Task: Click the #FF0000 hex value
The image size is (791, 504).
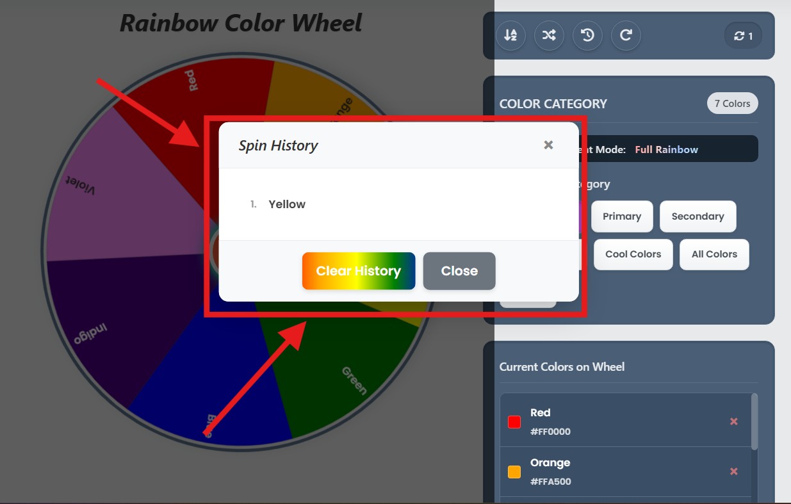Action: tap(550, 432)
